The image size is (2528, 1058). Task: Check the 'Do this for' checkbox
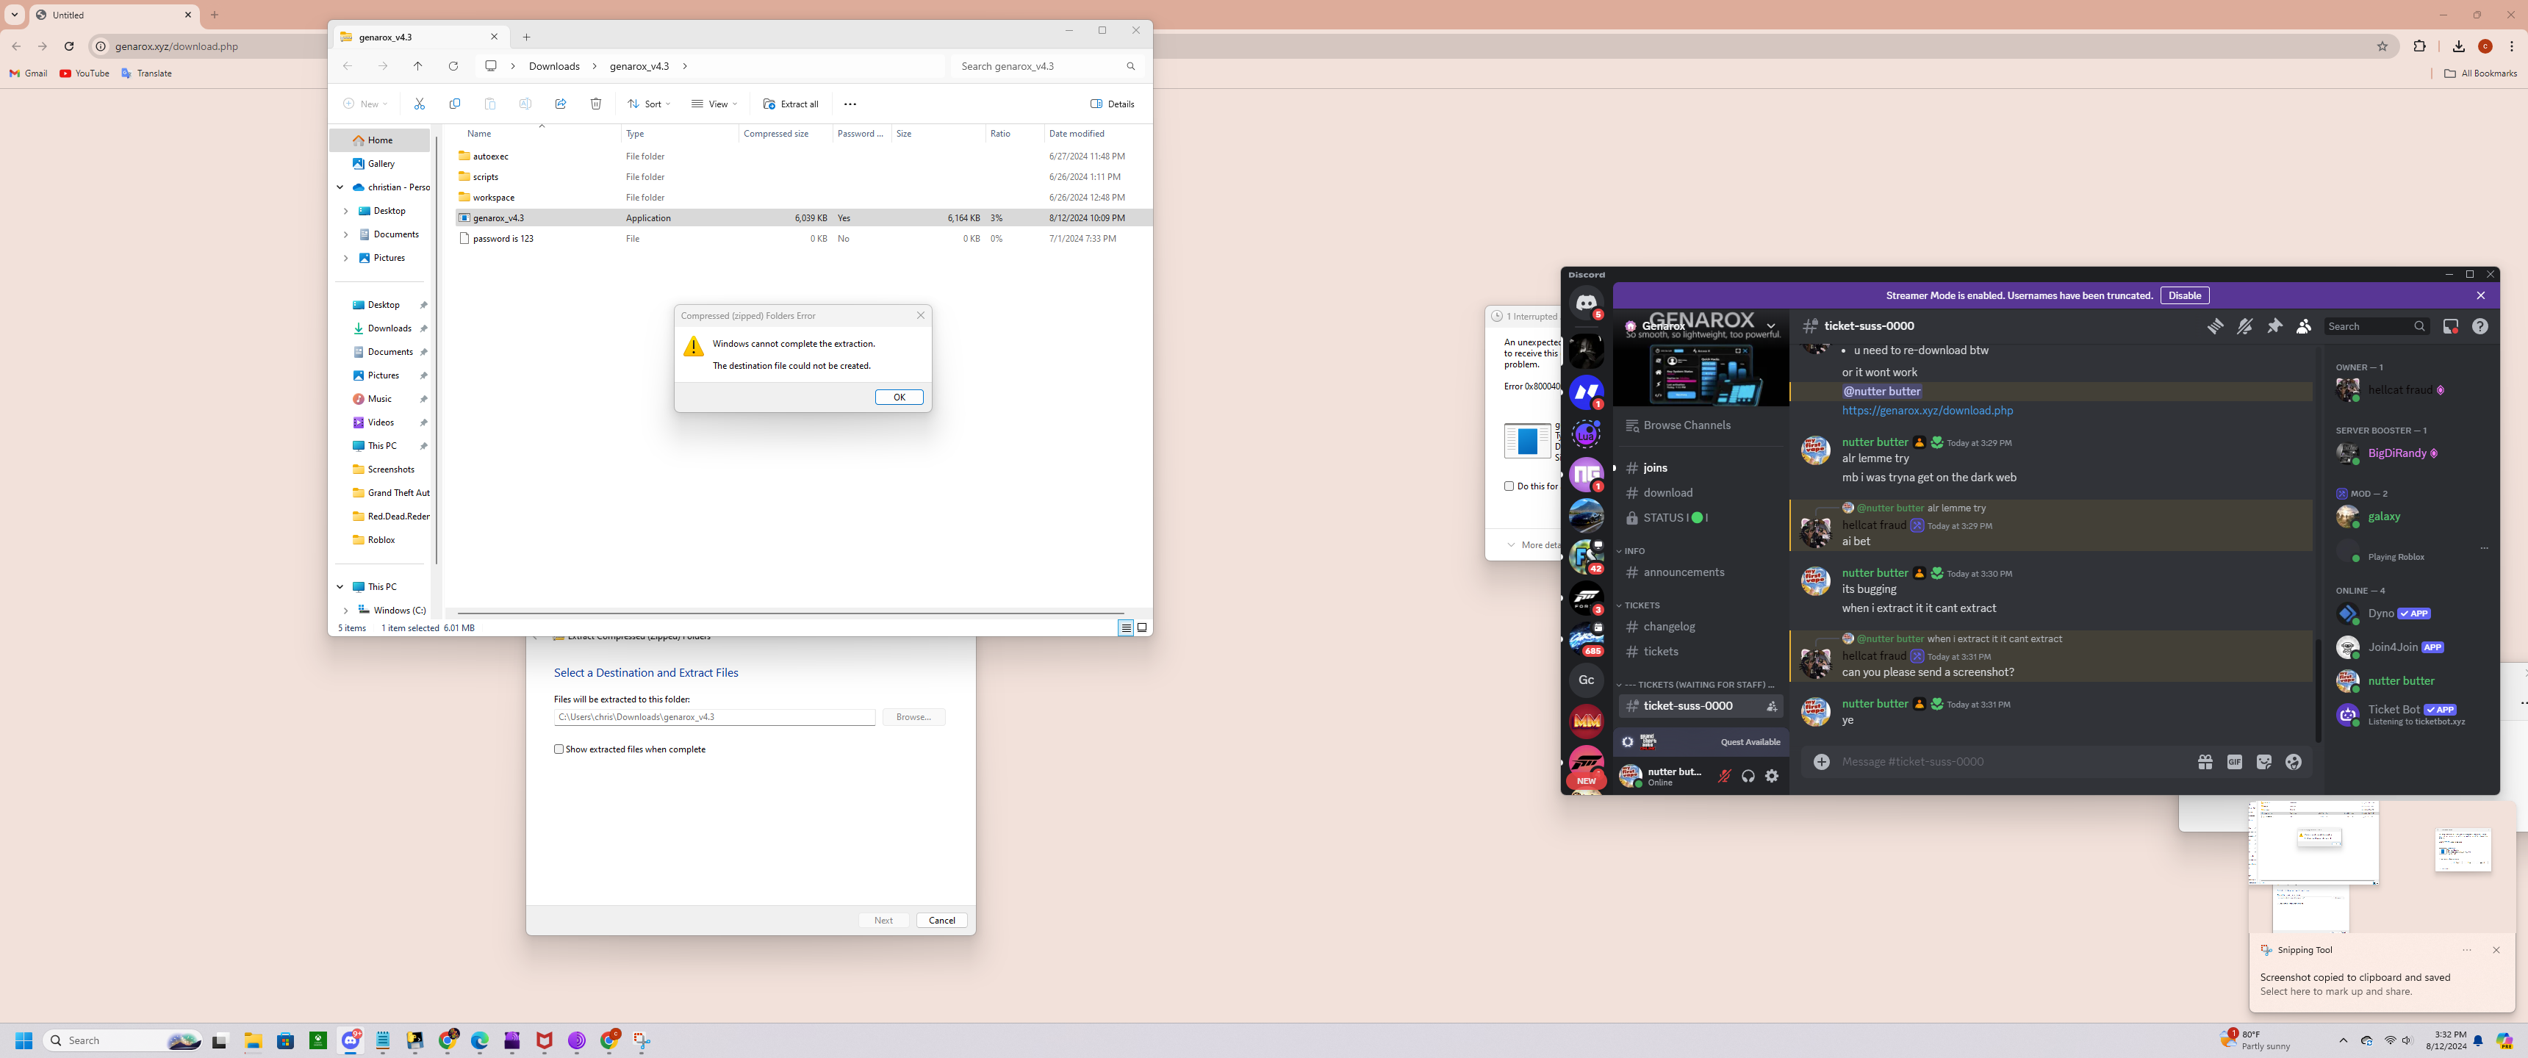tap(1509, 486)
